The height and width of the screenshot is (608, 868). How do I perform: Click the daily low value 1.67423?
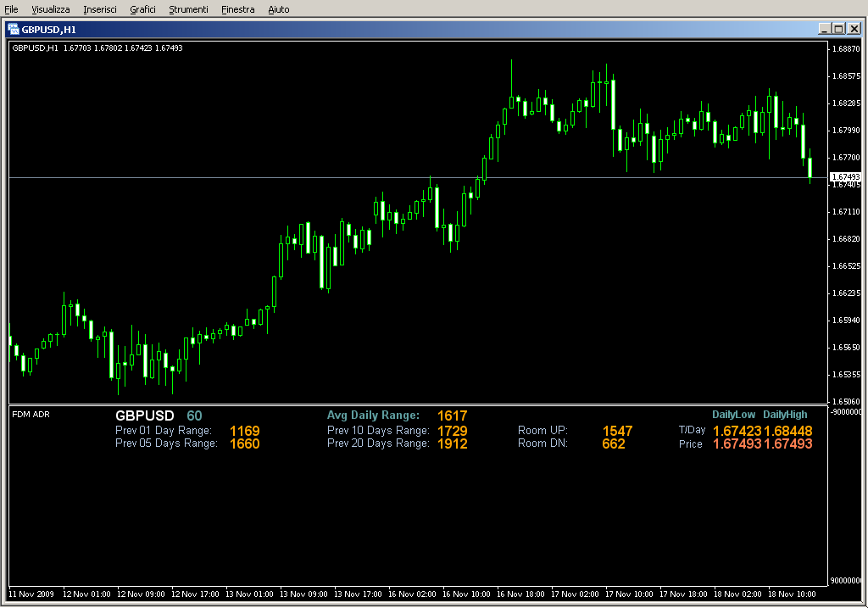click(737, 431)
